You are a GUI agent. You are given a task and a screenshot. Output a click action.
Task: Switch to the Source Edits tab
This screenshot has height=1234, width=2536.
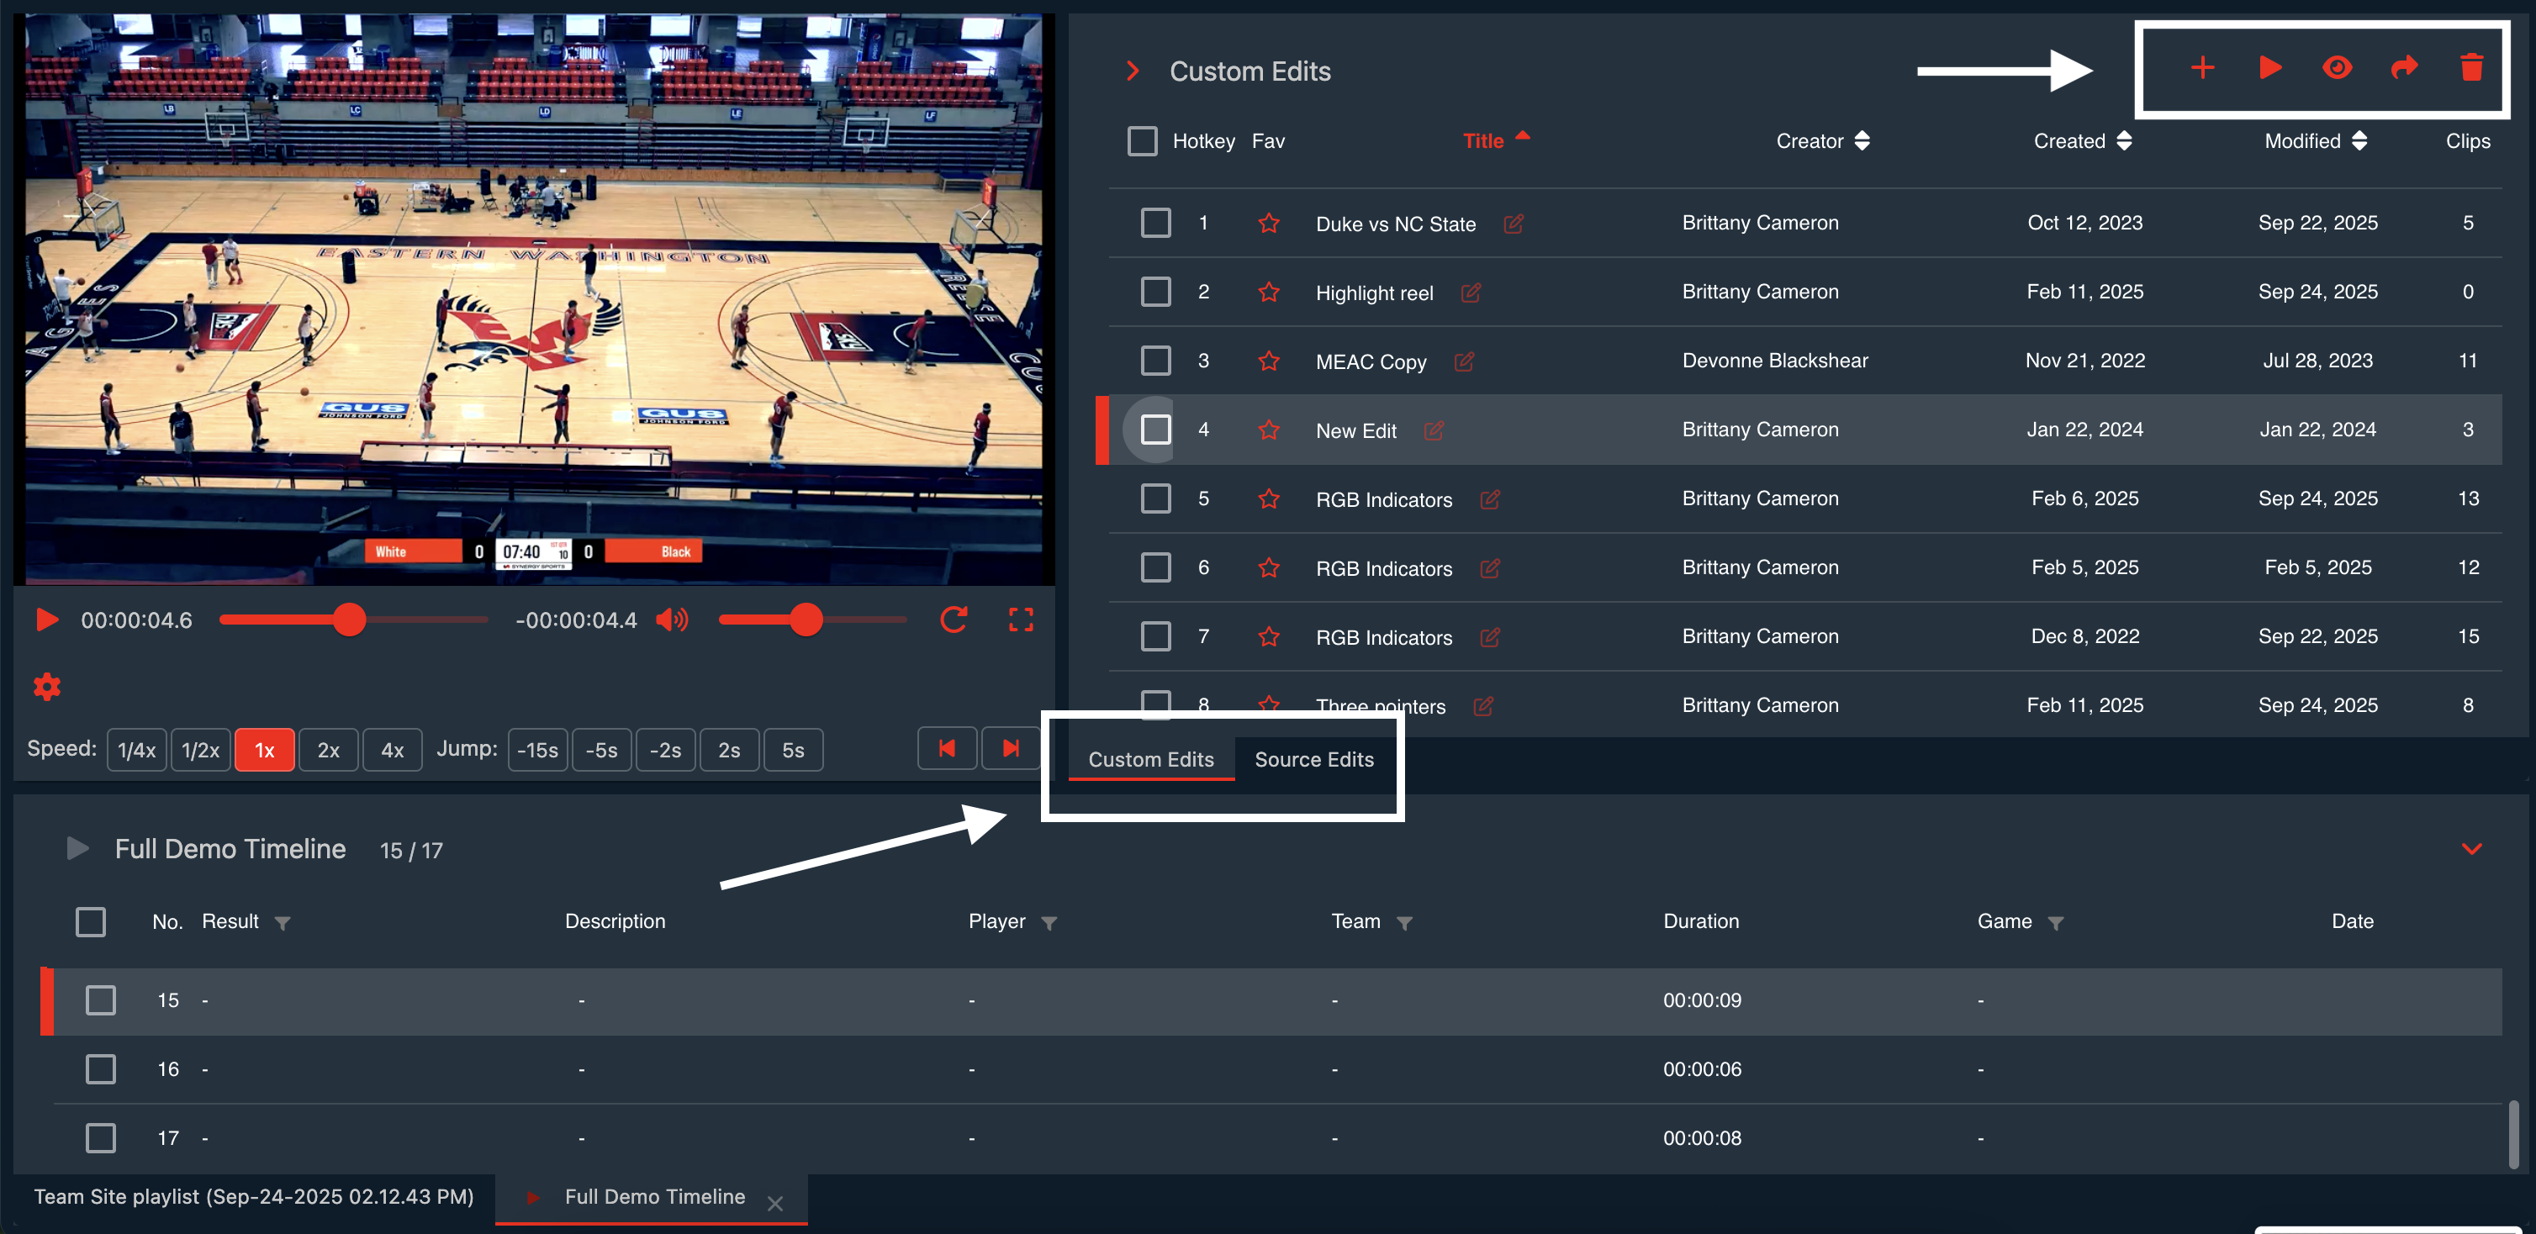[1313, 760]
